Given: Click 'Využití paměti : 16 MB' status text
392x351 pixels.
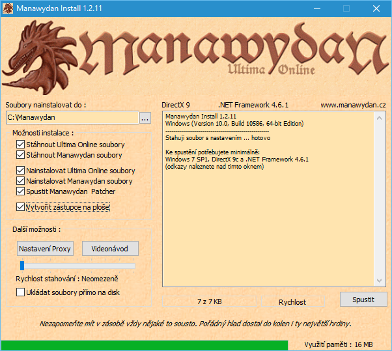Looking at the screenshot, I should pyautogui.click(x=339, y=344).
